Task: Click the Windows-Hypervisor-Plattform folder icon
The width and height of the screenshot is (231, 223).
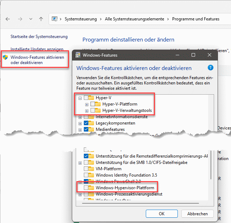Action: [x=91, y=188]
